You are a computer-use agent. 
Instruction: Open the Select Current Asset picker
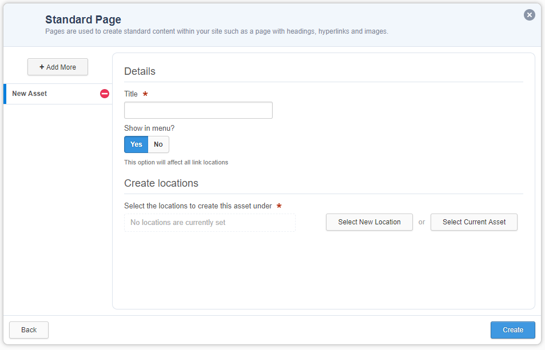point(474,222)
